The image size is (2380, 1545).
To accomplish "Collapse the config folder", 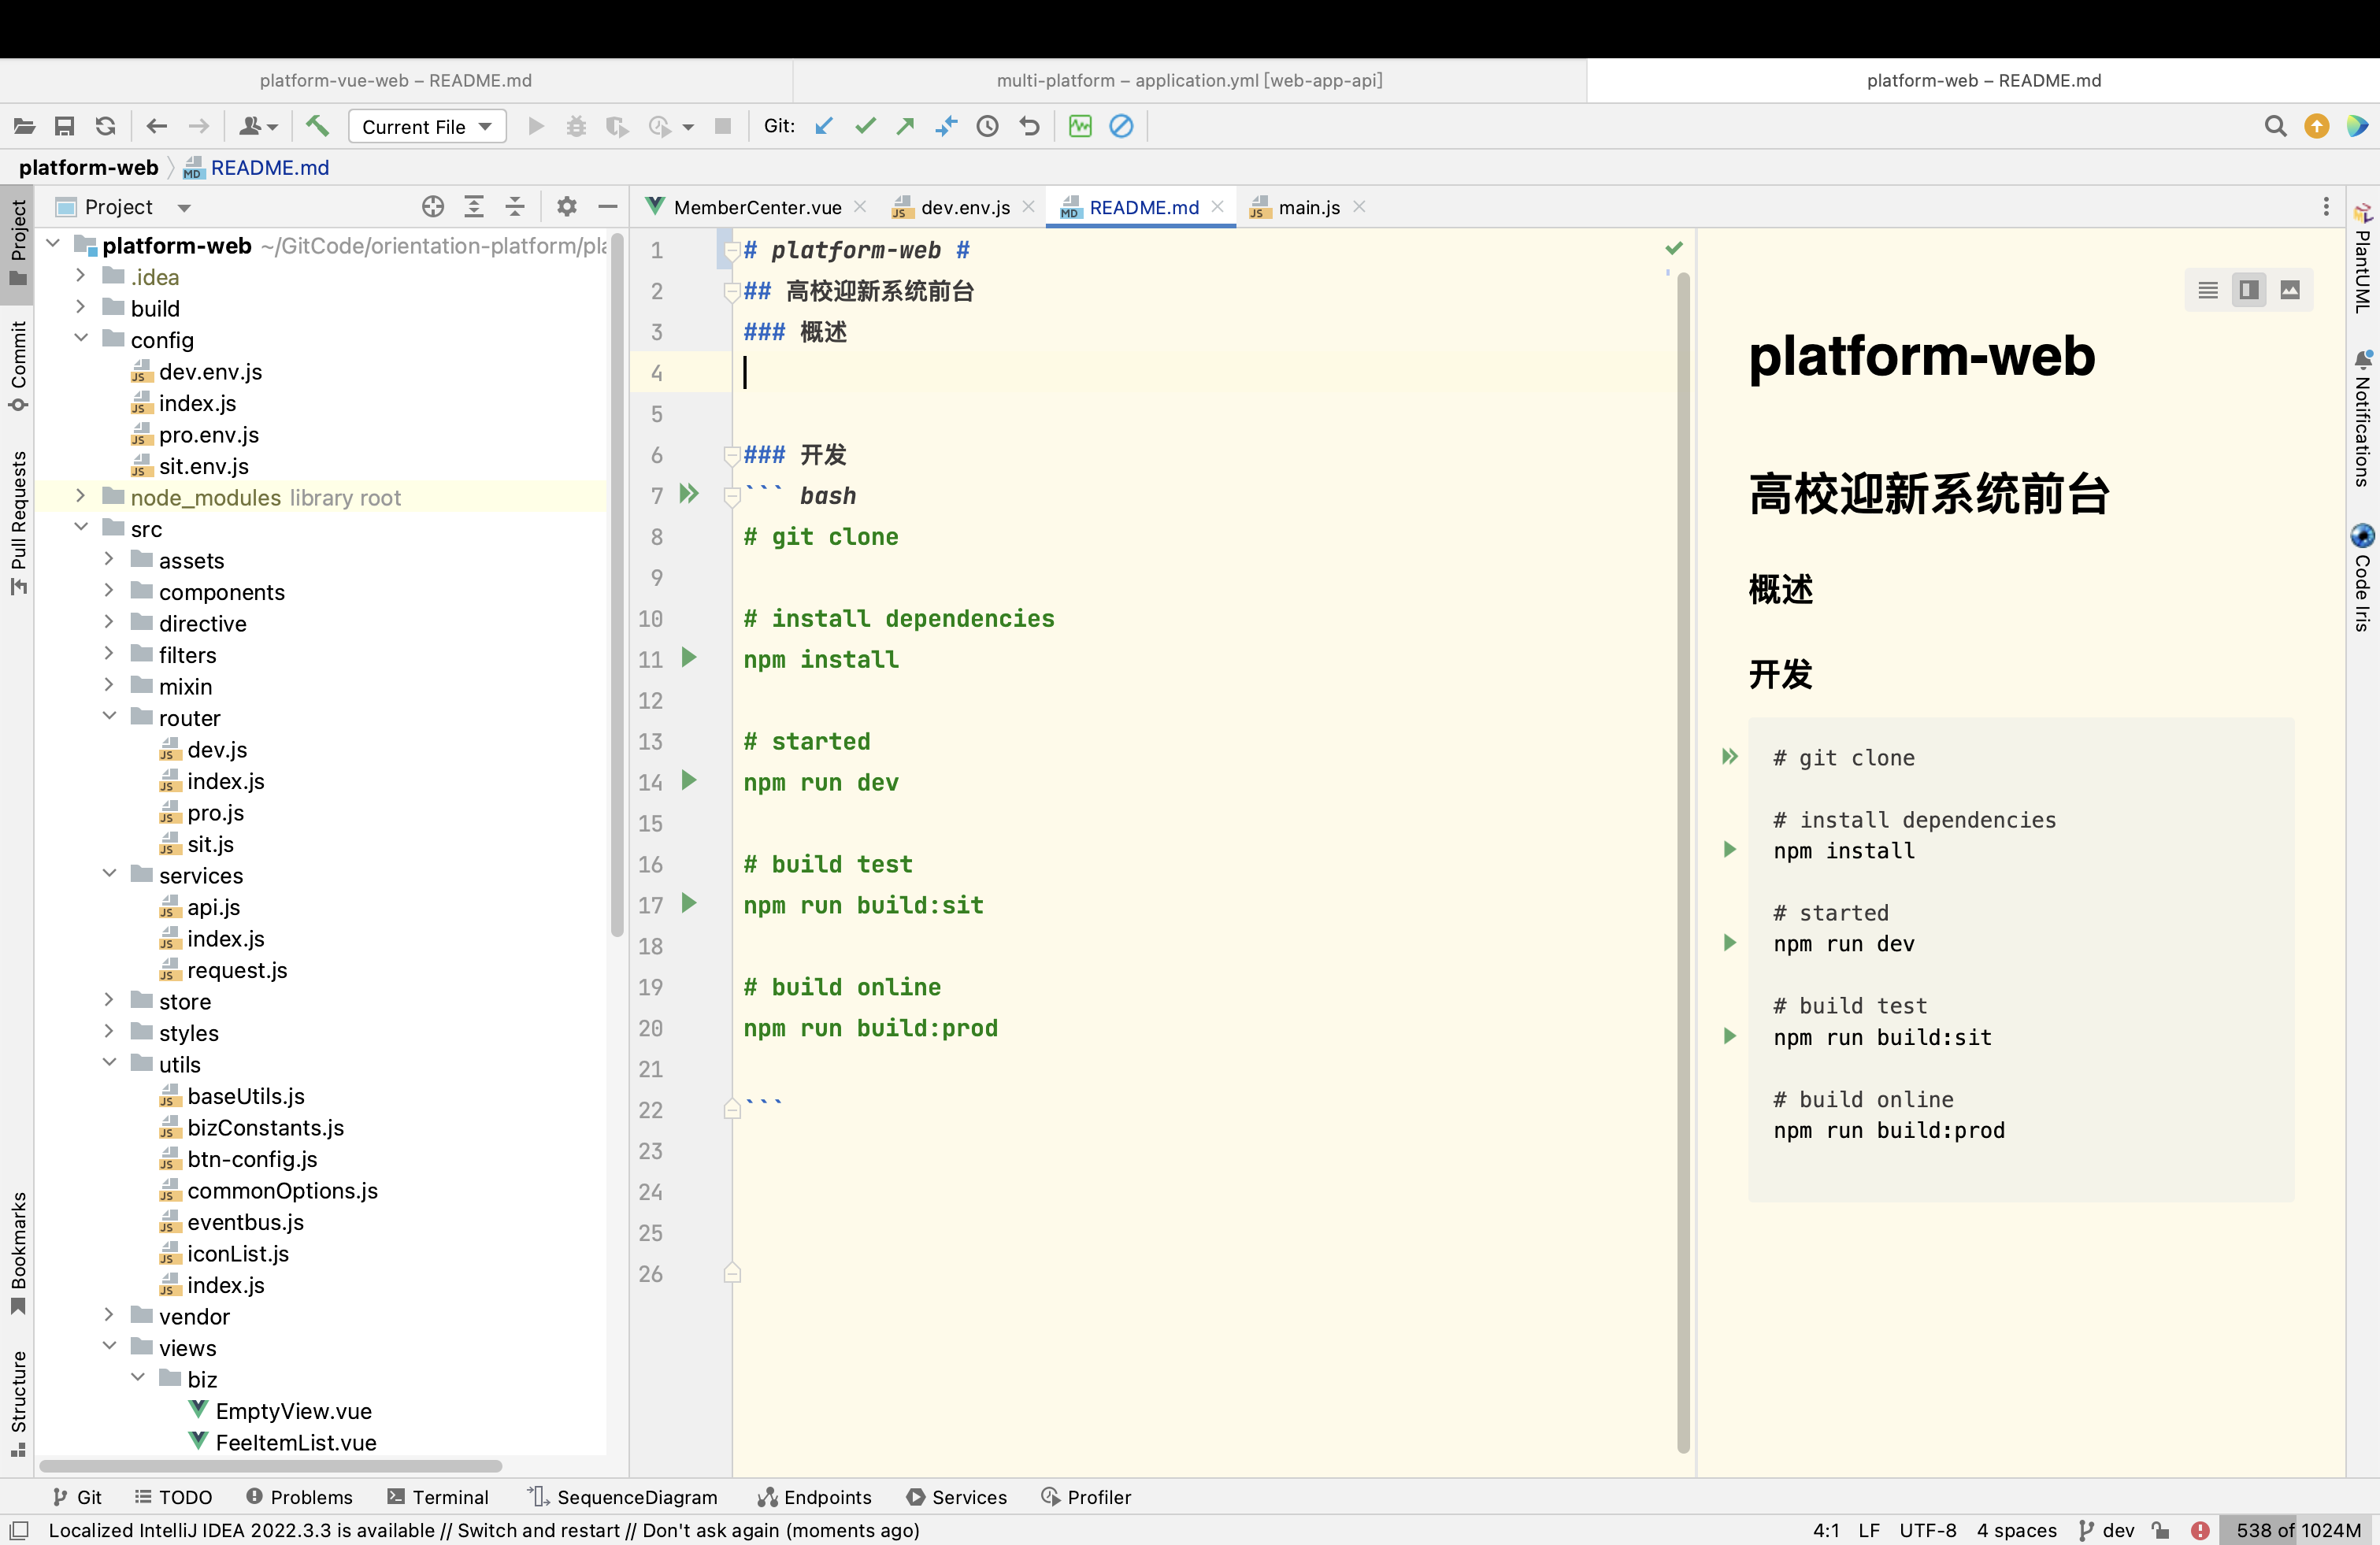I will (81, 338).
